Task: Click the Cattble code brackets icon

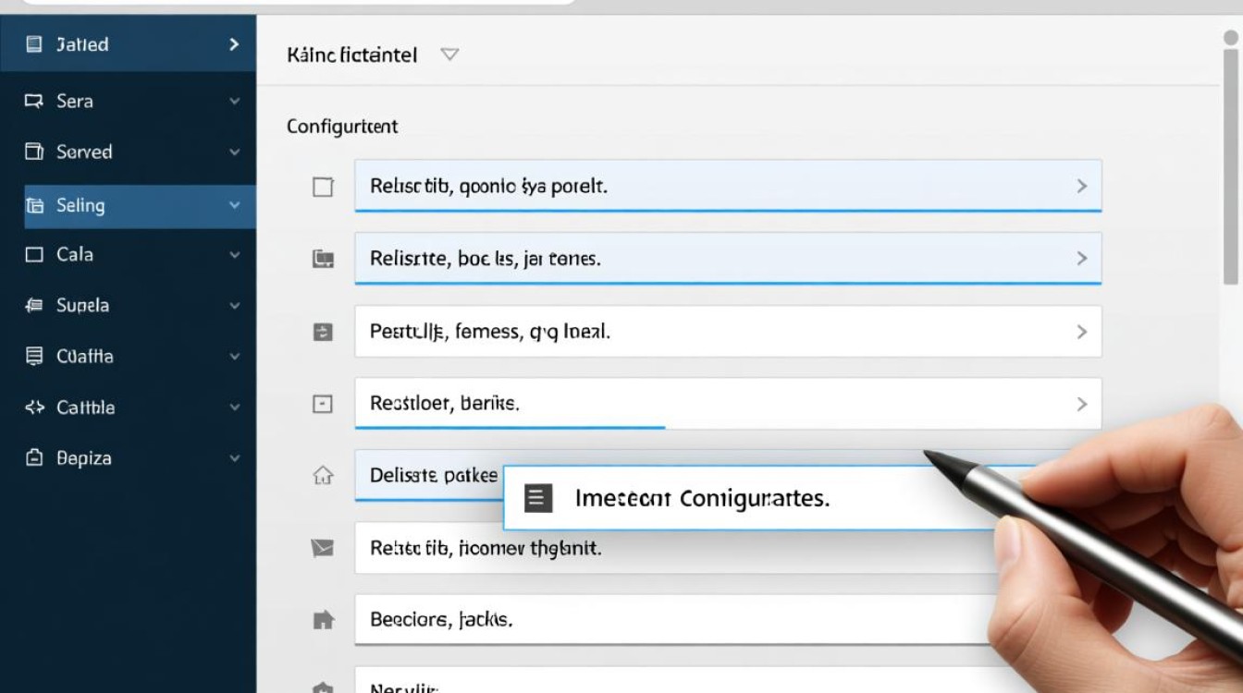Action: (34, 407)
